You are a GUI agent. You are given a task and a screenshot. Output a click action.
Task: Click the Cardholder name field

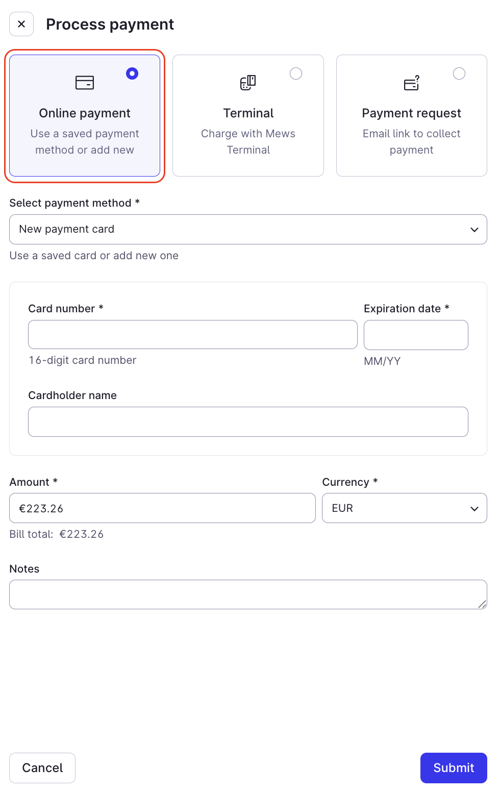(x=248, y=422)
